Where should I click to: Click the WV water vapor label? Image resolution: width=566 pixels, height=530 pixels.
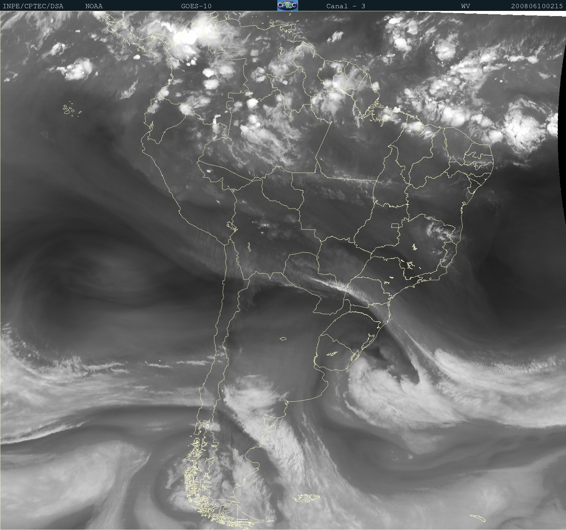(x=466, y=6)
